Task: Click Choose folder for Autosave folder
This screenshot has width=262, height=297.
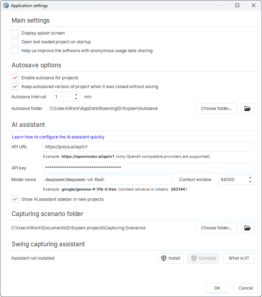Action: (x=216, y=109)
